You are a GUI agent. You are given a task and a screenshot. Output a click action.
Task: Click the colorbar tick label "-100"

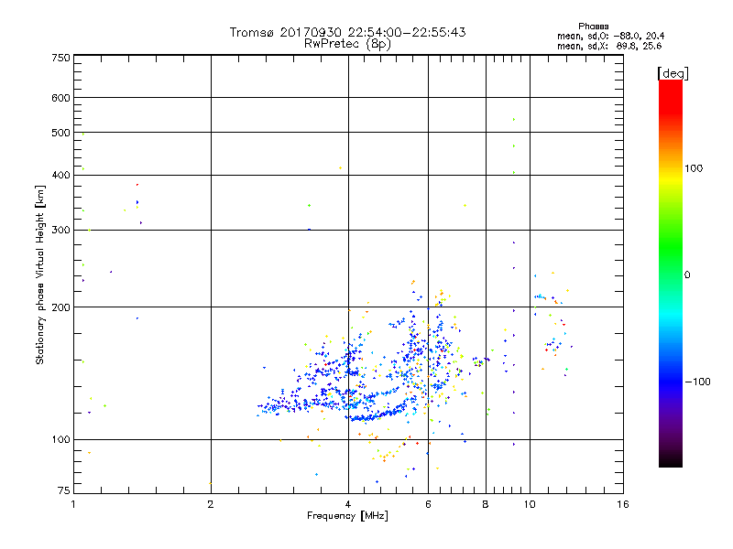click(x=697, y=382)
